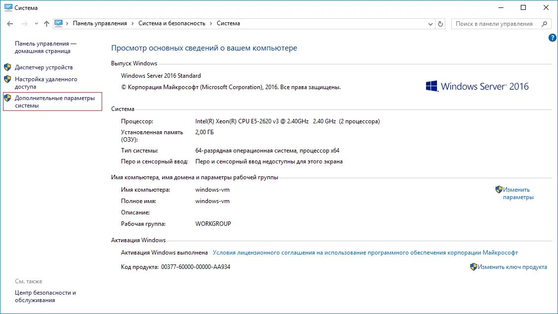Click the 'Перо и сенсорный ввод недоступны' value

(269, 161)
